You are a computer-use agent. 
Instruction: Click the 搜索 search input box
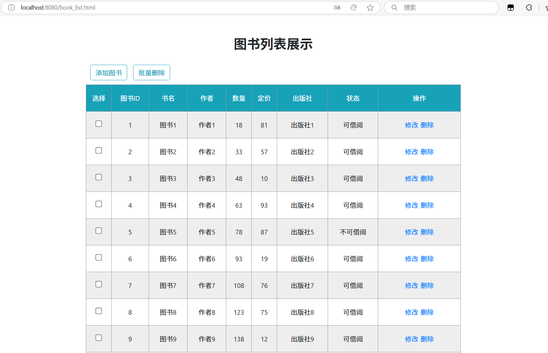pyautogui.click(x=441, y=8)
